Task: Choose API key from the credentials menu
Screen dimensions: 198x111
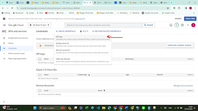Action: (83, 38)
